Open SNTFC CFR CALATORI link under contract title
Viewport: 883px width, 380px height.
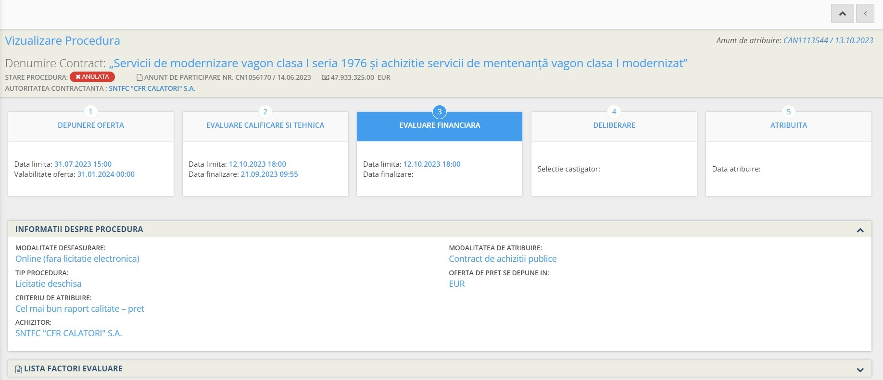152,88
